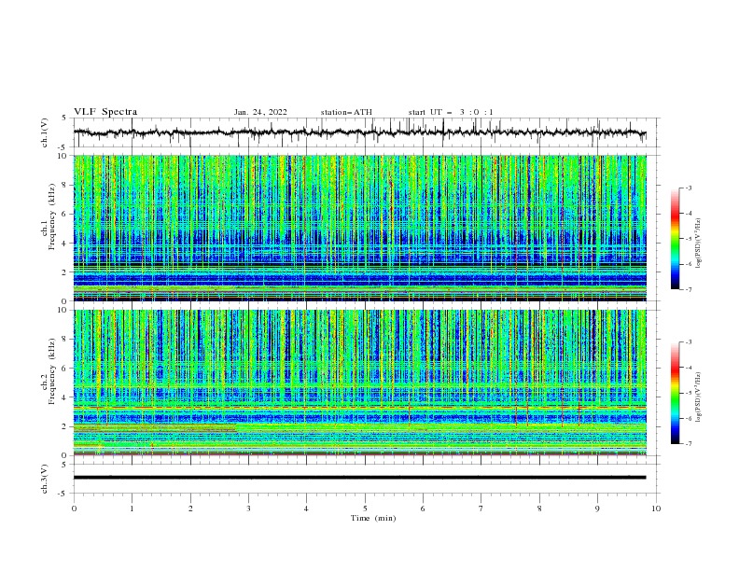Select the date 'Jan. 24, 2022'

tap(260, 112)
